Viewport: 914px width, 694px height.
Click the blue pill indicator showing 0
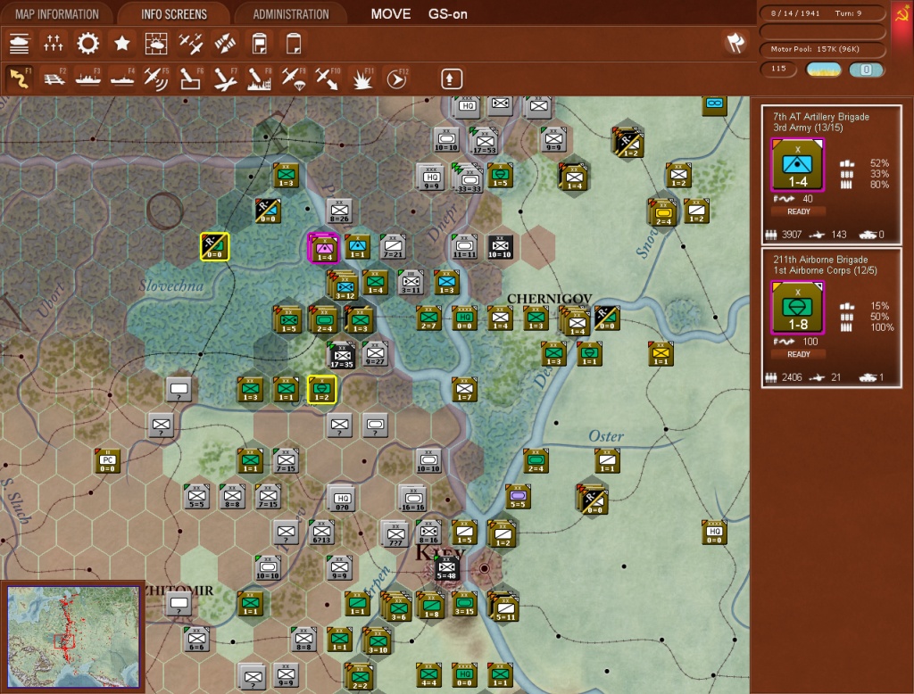pyautogui.click(x=866, y=70)
